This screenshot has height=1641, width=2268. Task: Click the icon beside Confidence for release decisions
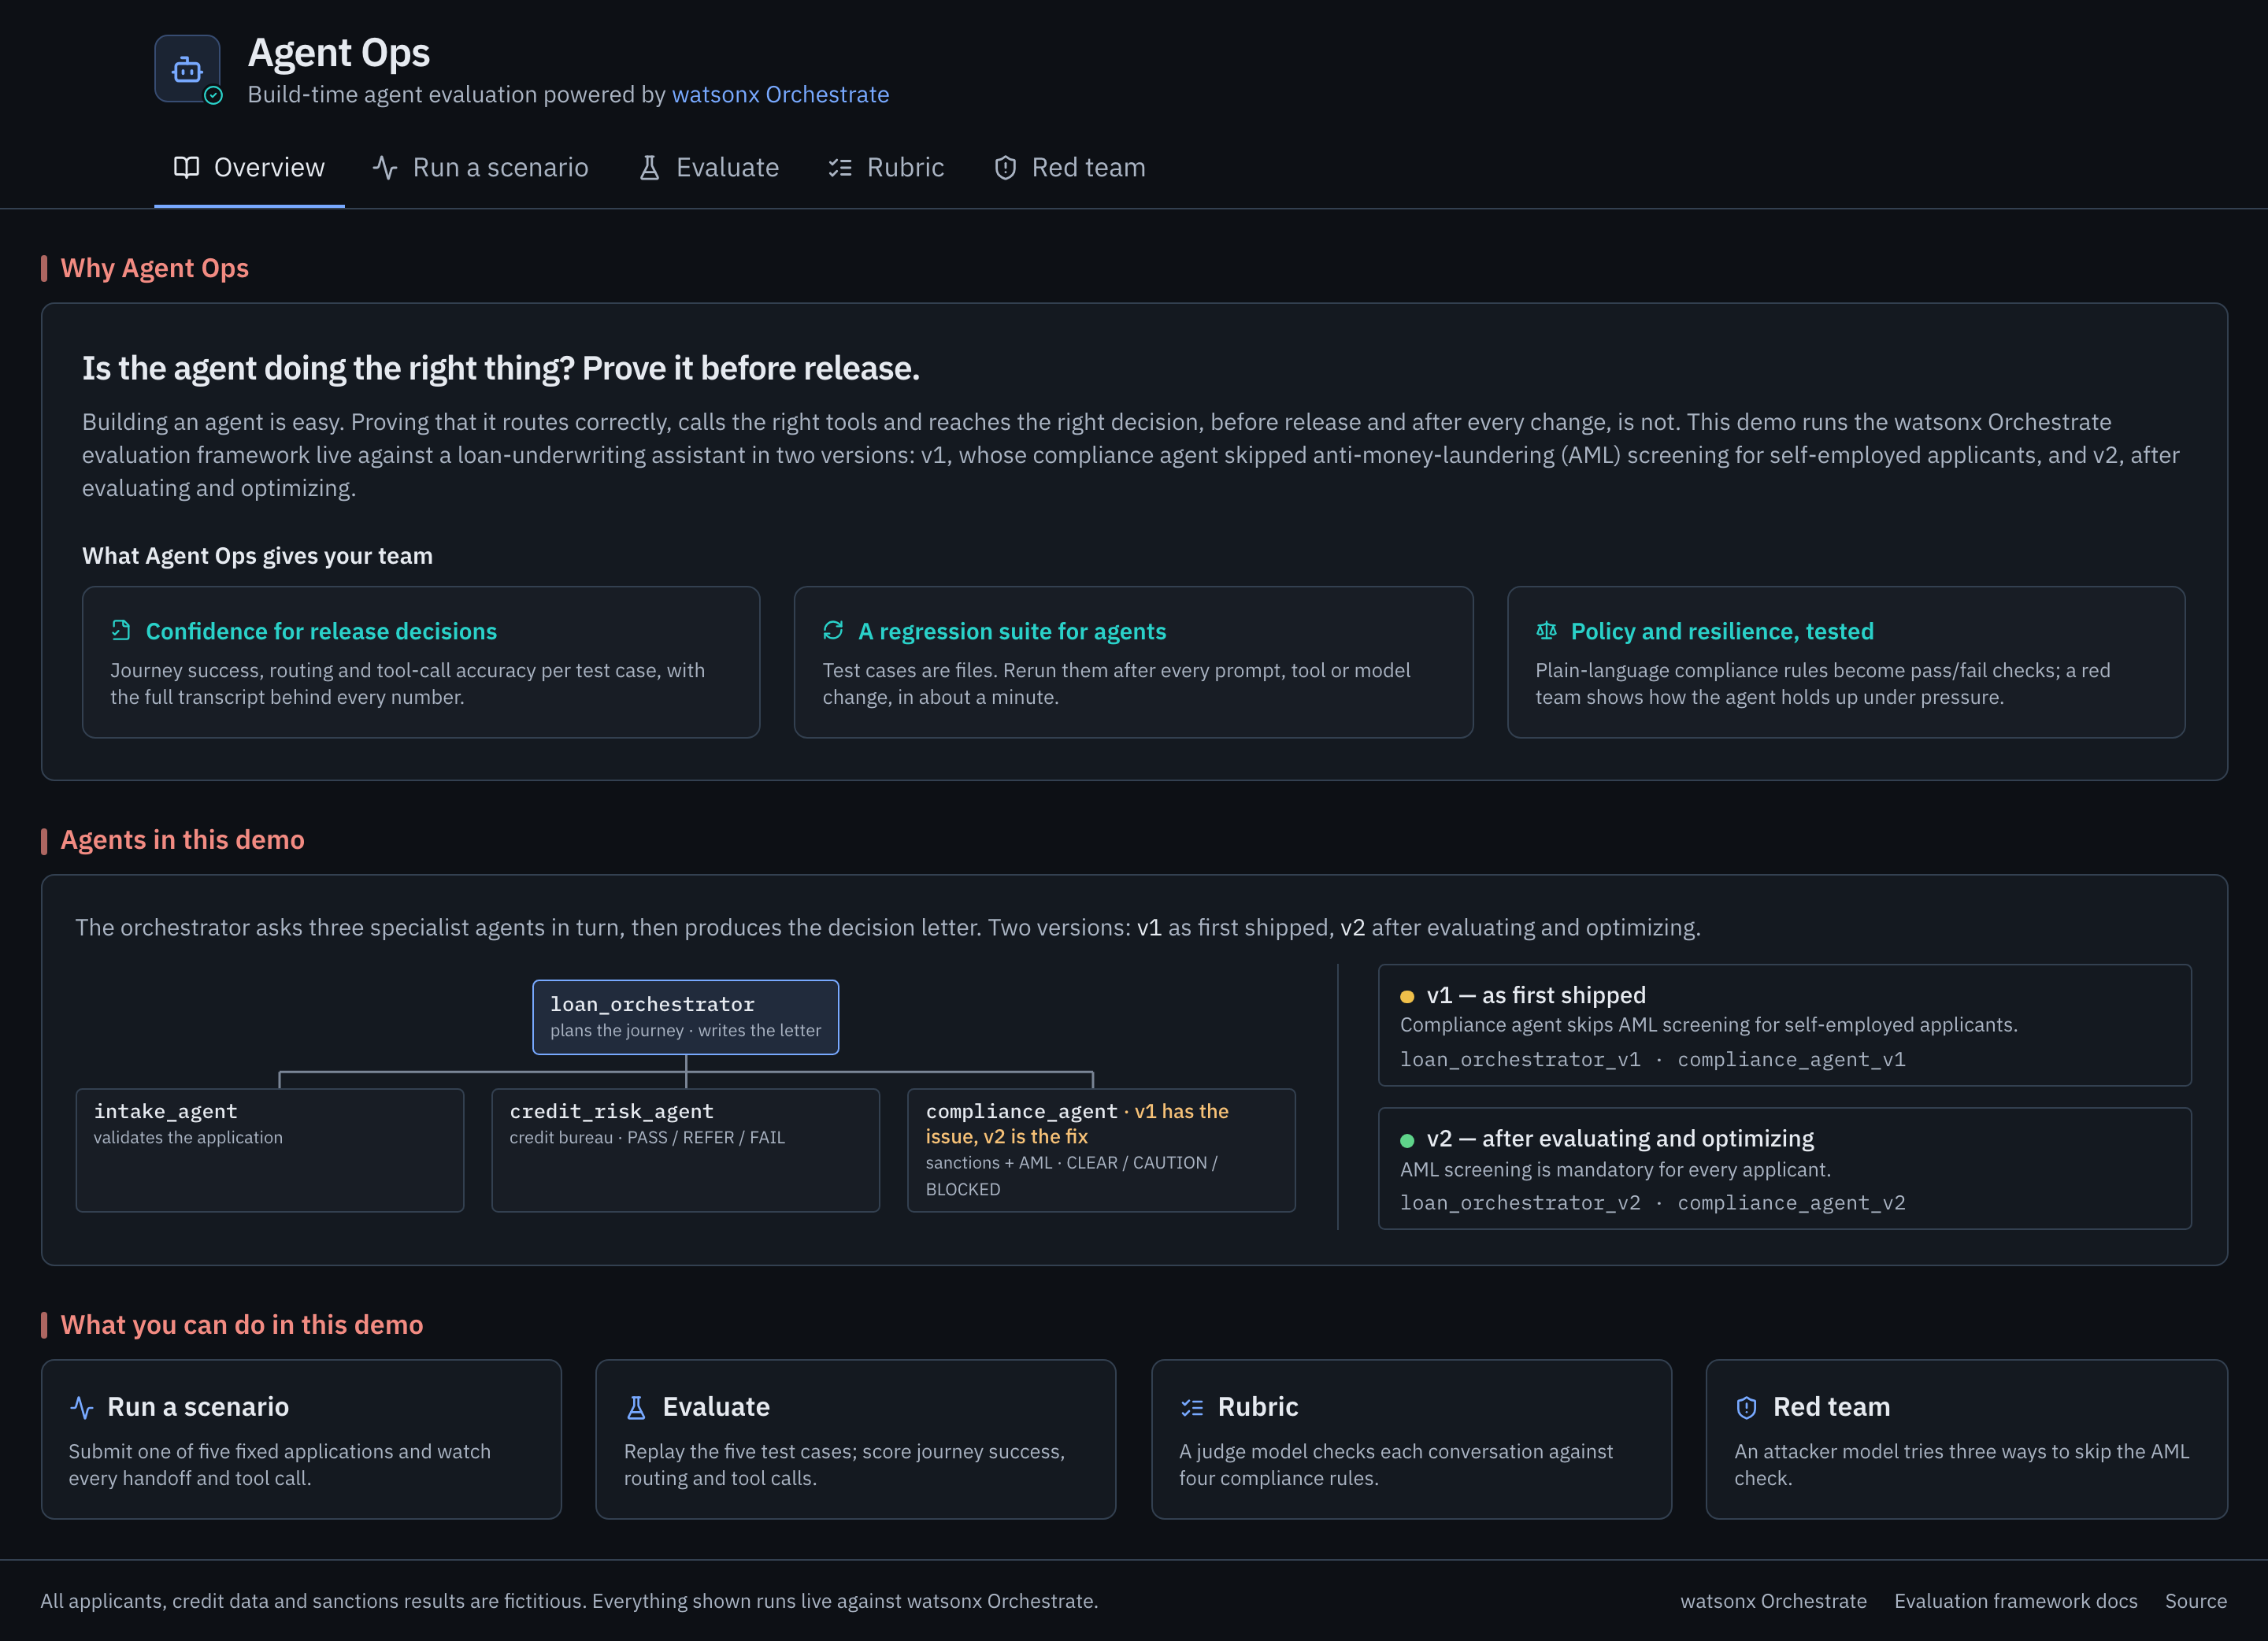[x=121, y=630]
